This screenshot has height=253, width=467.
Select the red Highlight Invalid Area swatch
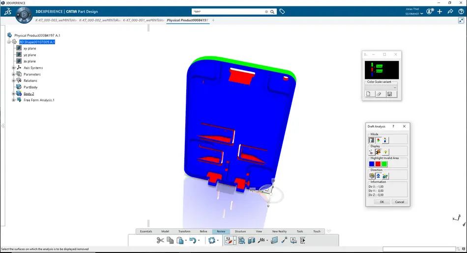(x=378, y=164)
